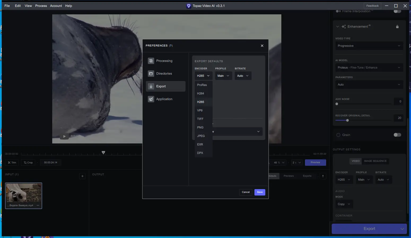Add an input video with the plus button
The width and height of the screenshot is (411, 238).
coord(82,176)
